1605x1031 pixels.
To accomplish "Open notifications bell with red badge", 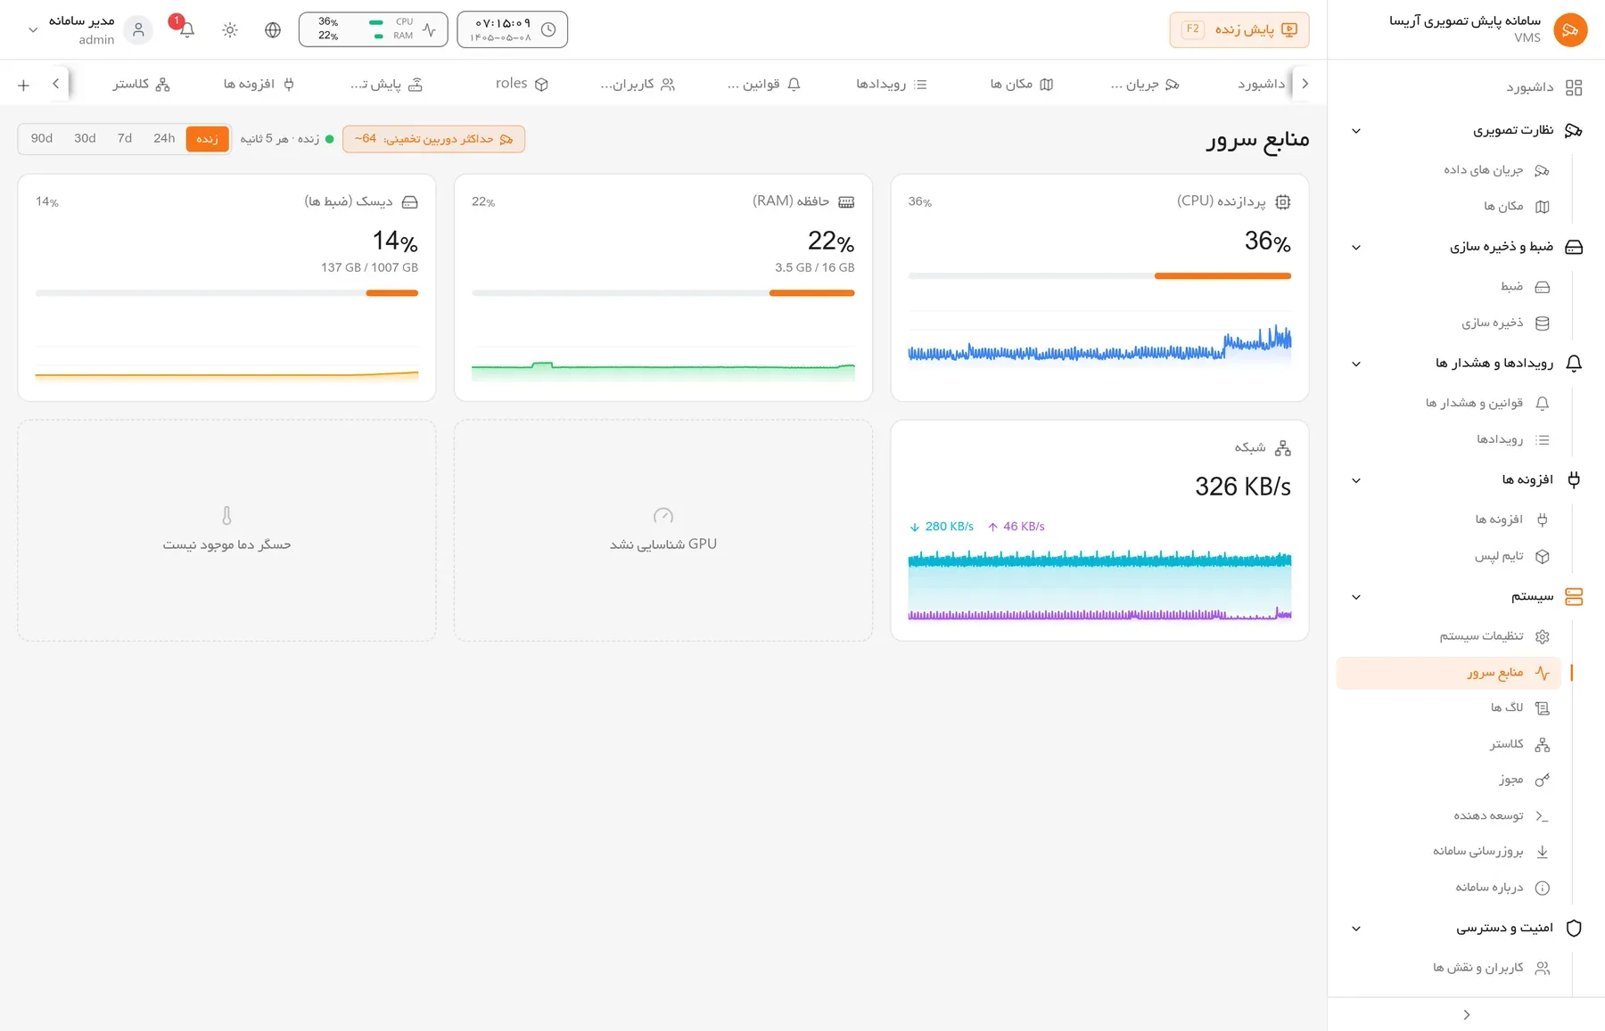I will click(x=186, y=29).
